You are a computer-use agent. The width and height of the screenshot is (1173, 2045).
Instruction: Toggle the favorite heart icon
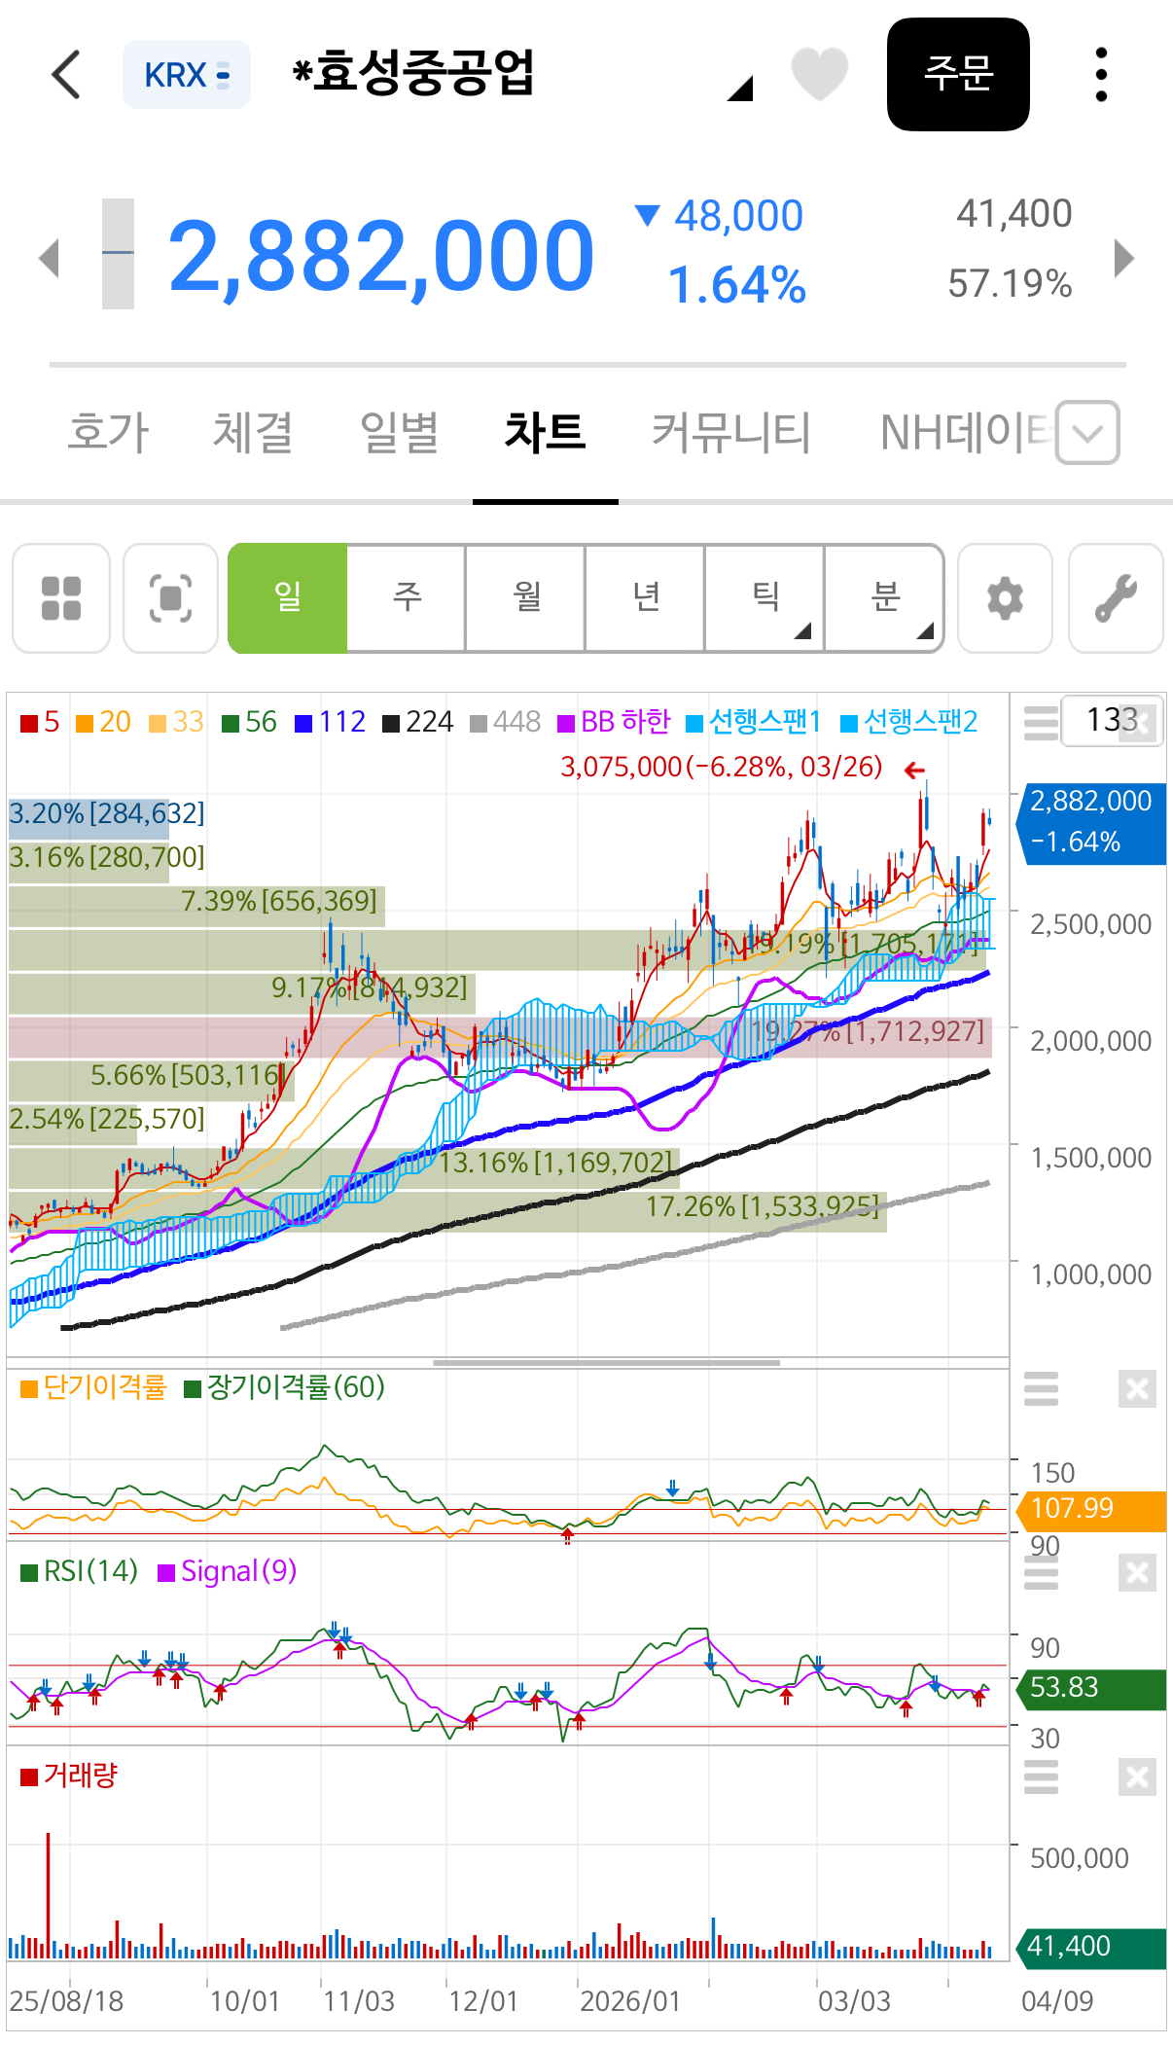tap(820, 74)
